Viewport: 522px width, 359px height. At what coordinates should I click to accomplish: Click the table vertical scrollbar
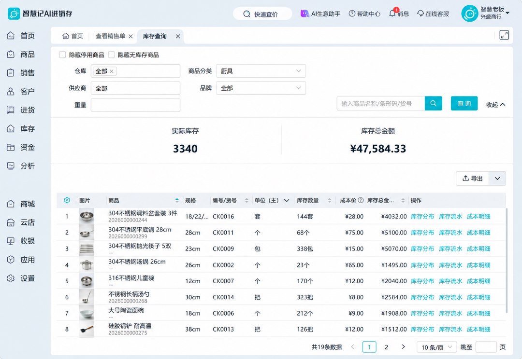point(507,261)
